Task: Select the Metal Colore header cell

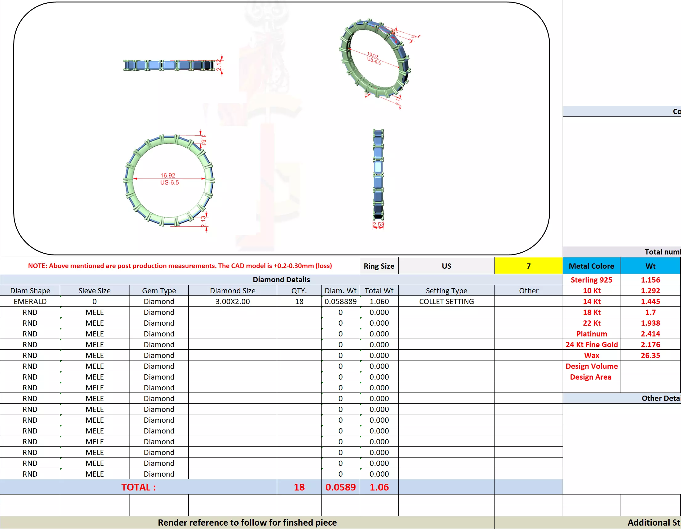Action: tap(591, 266)
